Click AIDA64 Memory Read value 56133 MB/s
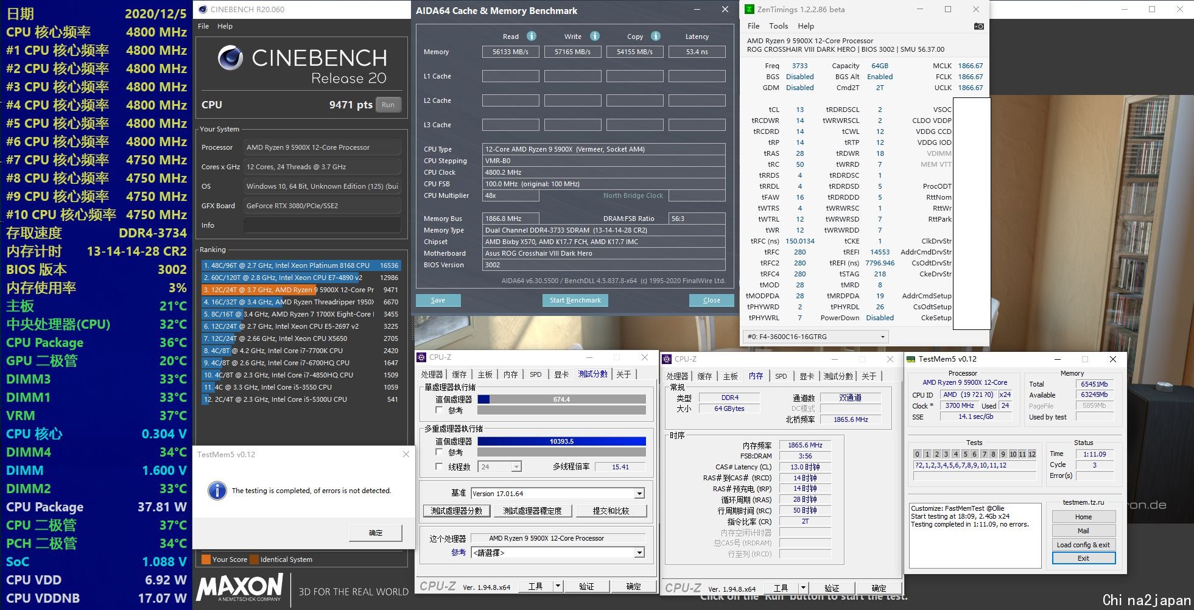1194x610 pixels. click(x=510, y=52)
